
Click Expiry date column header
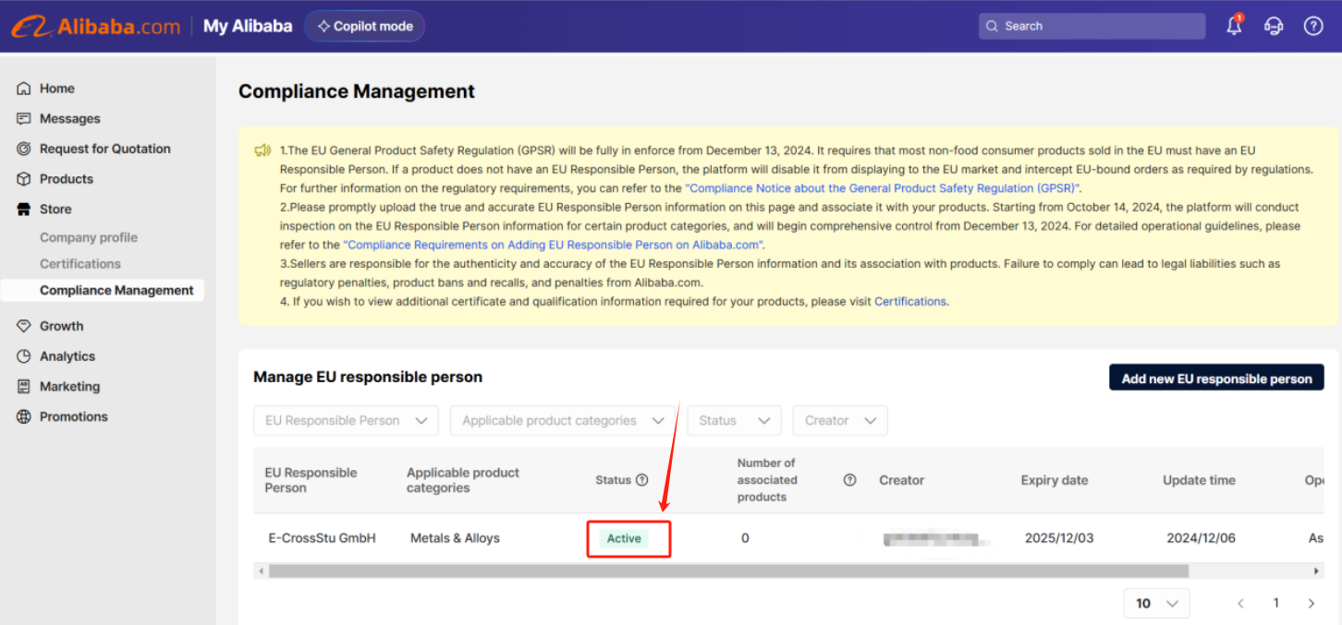tap(1055, 480)
